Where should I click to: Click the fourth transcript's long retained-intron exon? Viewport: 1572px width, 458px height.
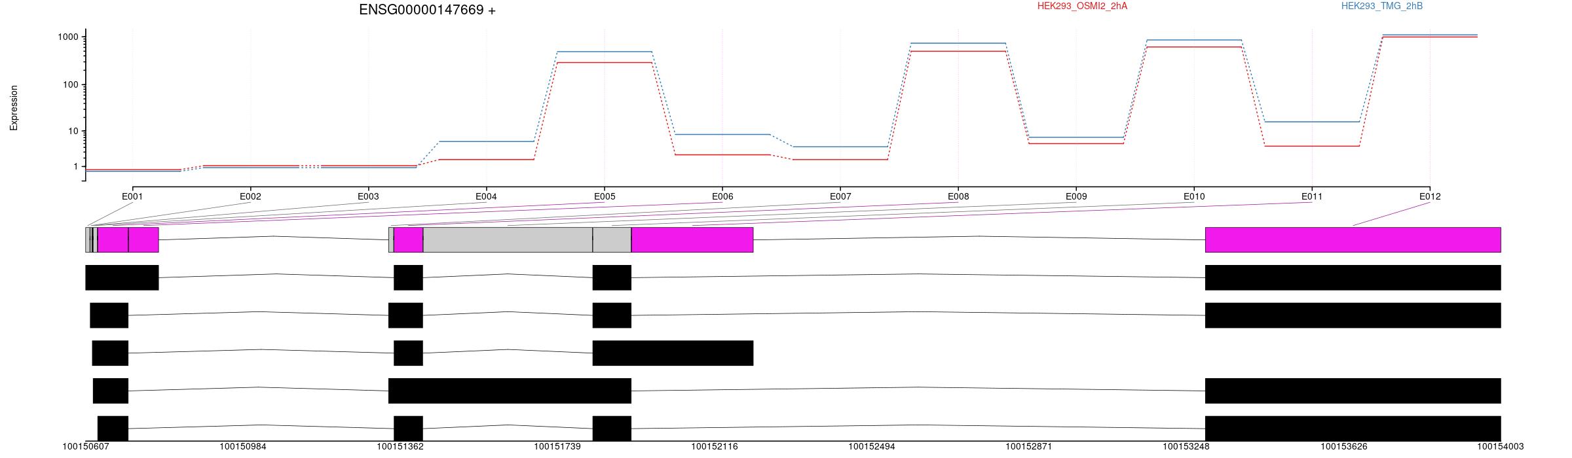point(510,391)
